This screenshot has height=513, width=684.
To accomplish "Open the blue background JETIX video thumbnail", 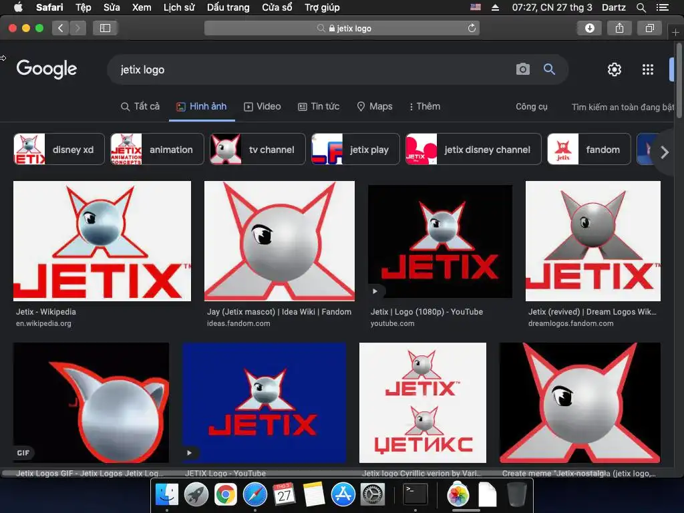I will coord(265,403).
